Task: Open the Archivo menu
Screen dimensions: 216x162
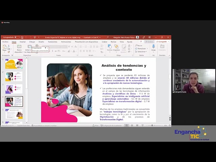Action: 5,42
